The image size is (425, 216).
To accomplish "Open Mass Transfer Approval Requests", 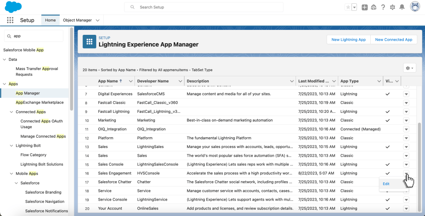I will click(x=37, y=71).
